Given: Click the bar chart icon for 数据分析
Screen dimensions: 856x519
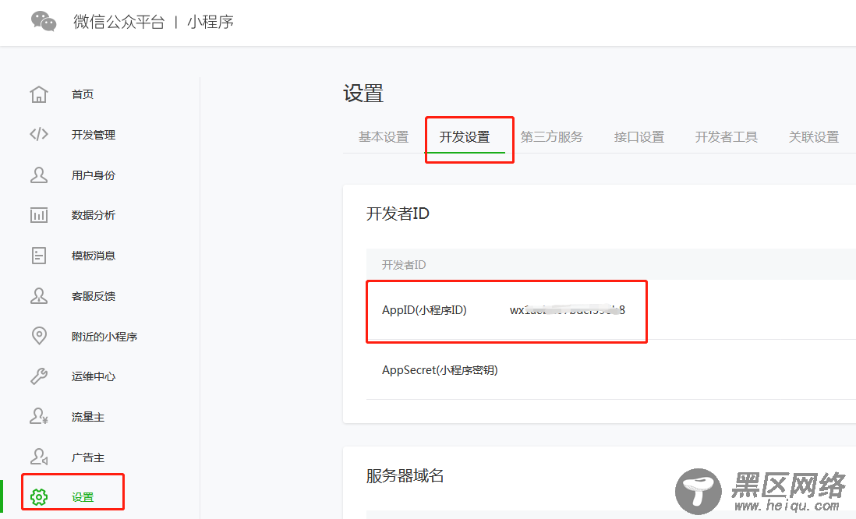Looking at the screenshot, I should click(39, 215).
